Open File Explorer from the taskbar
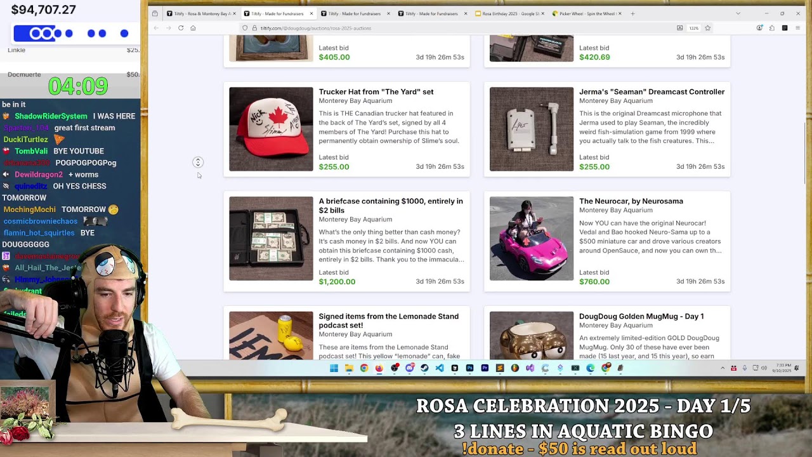This screenshot has height=457, width=812. point(349,368)
